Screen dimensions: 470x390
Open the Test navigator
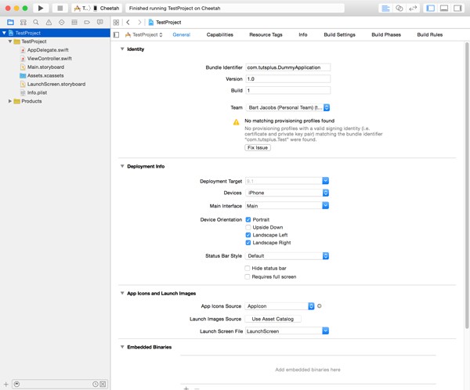pos(61,22)
